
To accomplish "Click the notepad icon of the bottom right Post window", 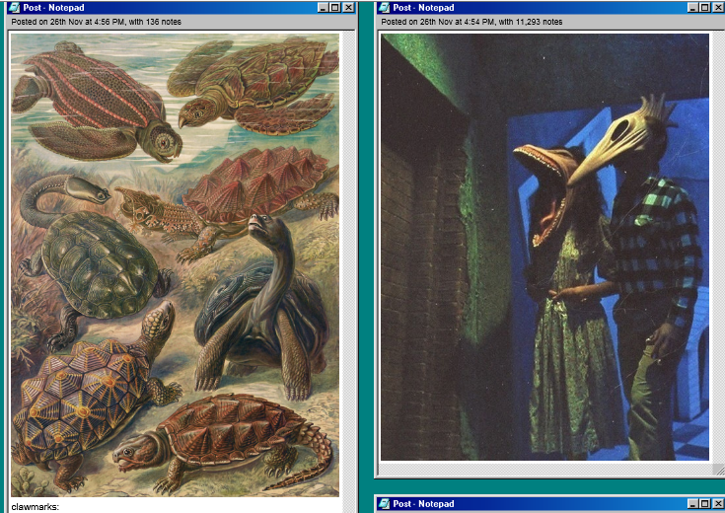I will (384, 503).
